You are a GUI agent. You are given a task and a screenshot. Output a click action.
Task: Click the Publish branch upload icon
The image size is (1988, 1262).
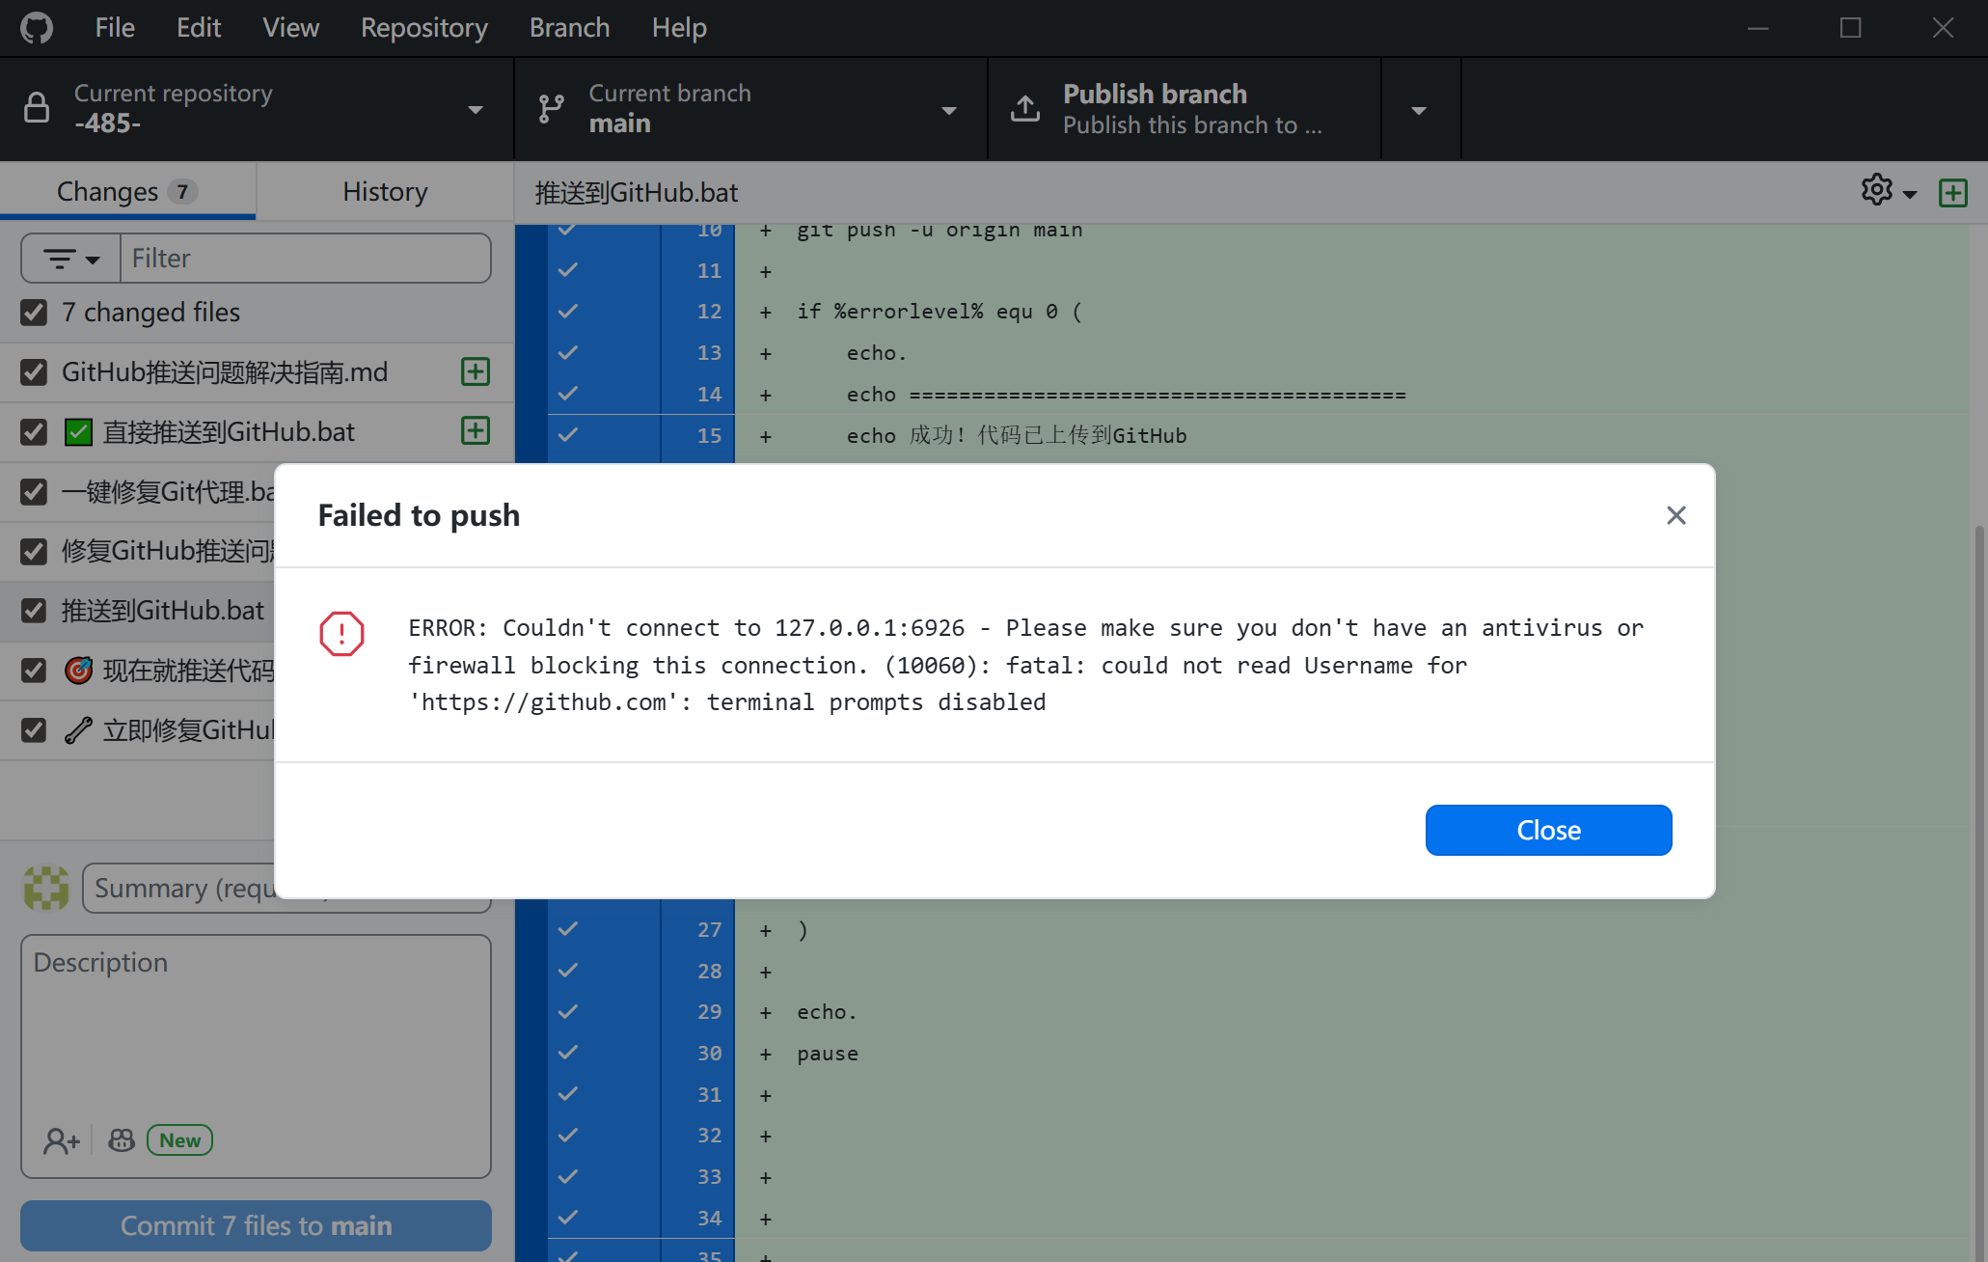[1025, 109]
